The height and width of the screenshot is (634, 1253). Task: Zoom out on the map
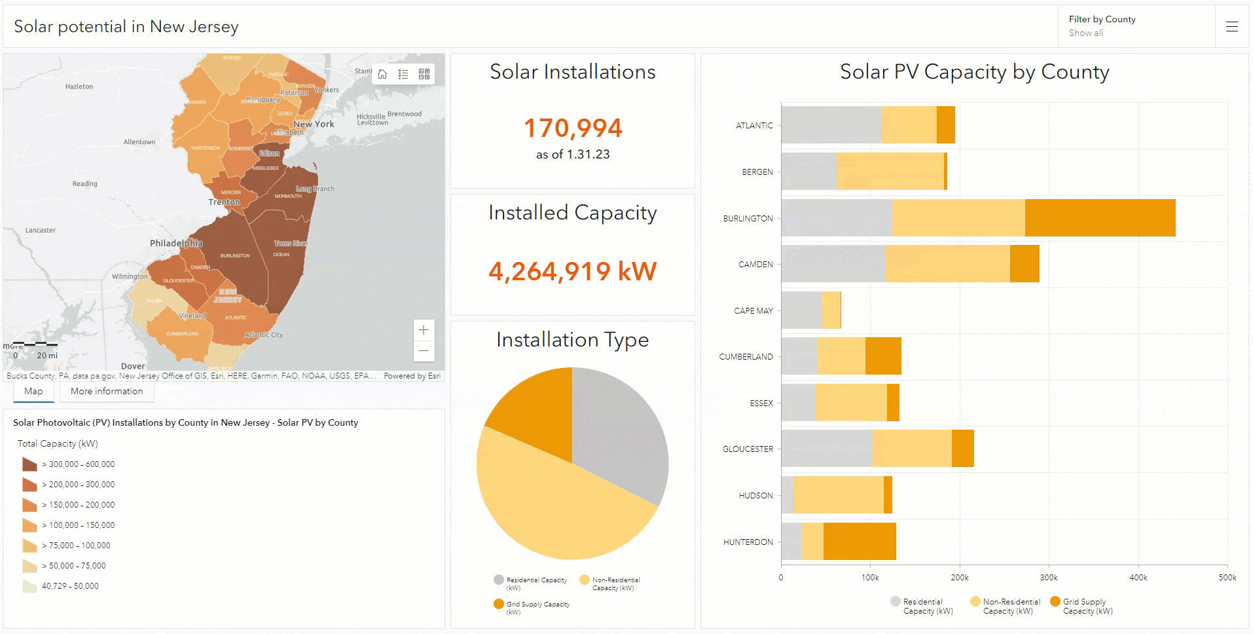tap(424, 351)
